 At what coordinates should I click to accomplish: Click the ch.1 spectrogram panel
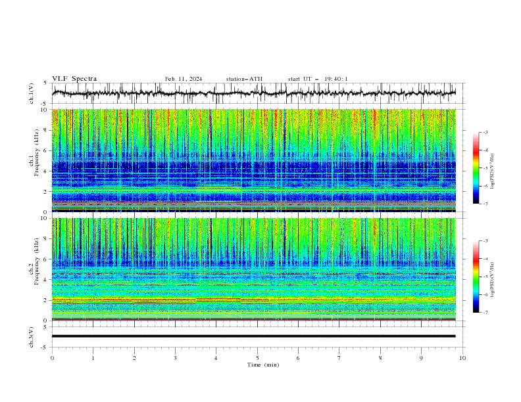point(253,160)
